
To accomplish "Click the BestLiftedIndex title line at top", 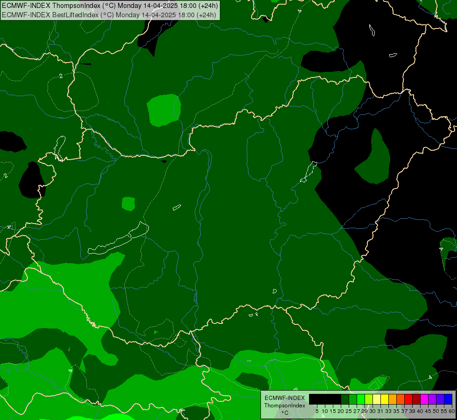I will tap(109, 15).
